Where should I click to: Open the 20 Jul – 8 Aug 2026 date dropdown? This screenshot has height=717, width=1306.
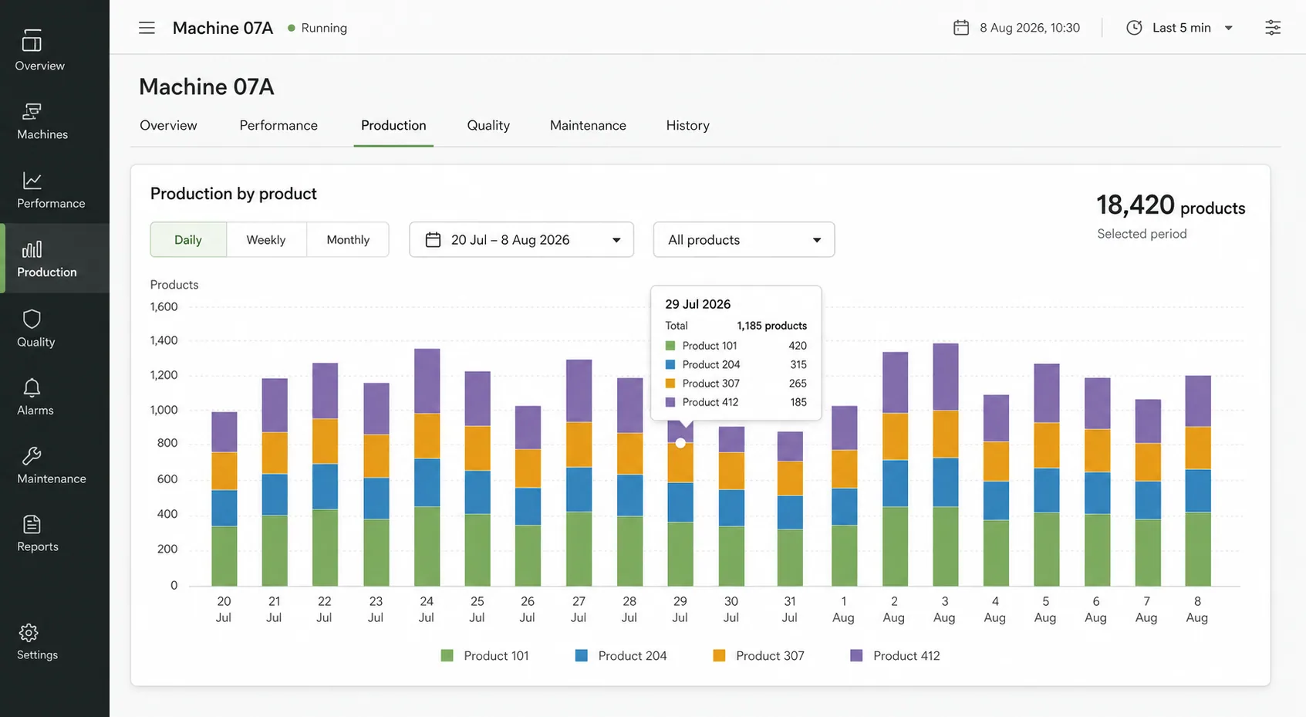click(x=521, y=240)
